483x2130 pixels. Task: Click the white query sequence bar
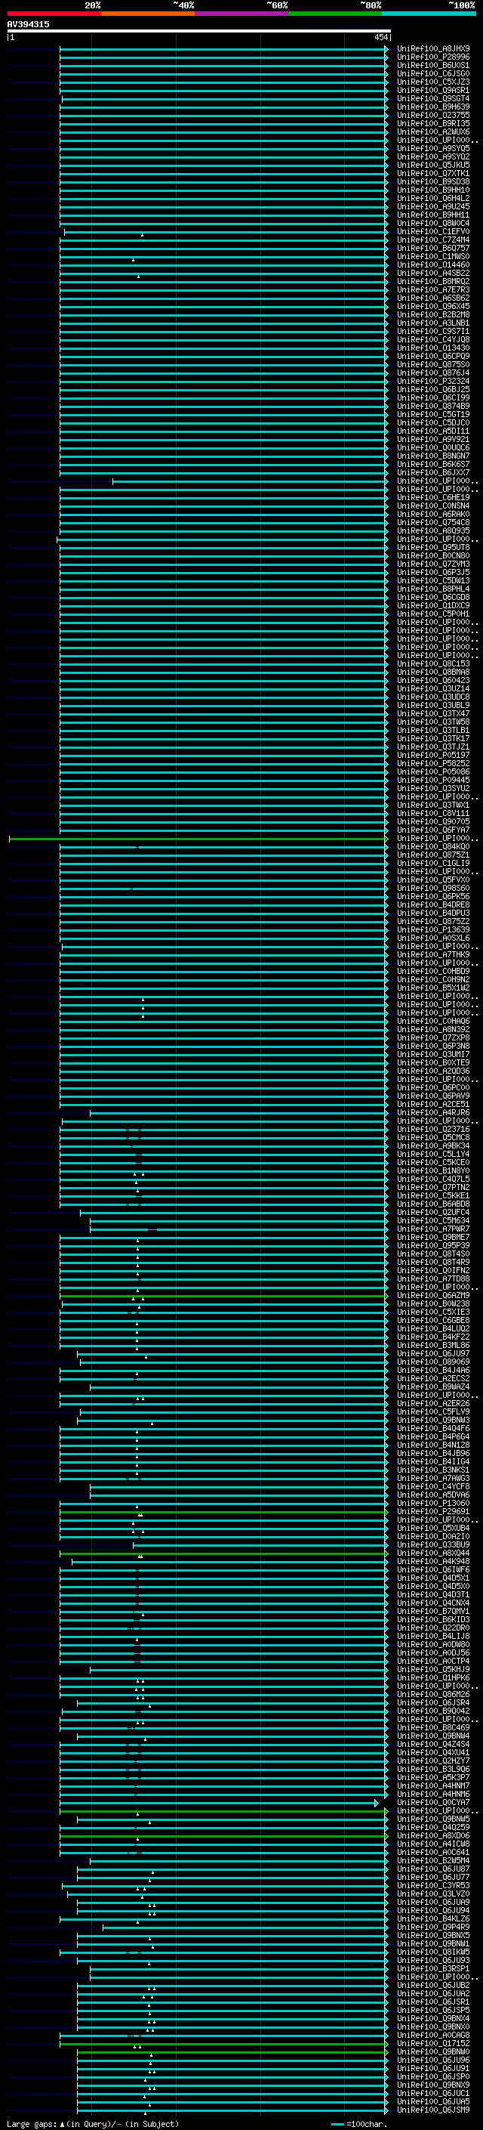(199, 32)
